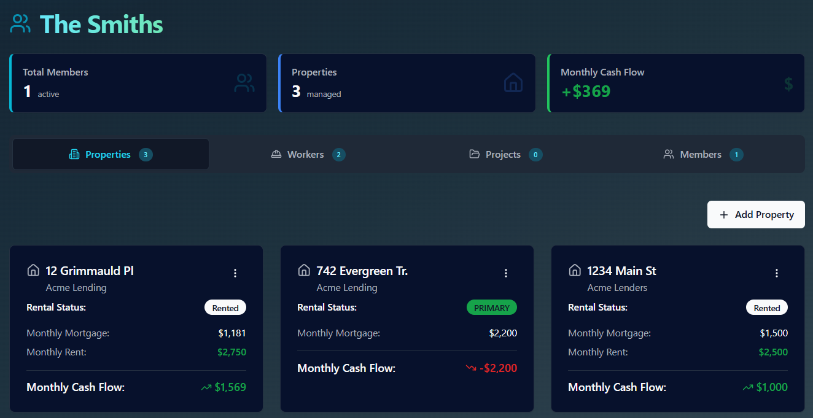Open the options menu for 1234 Main St
Image resolution: width=813 pixels, height=418 pixels.
pos(777,273)
